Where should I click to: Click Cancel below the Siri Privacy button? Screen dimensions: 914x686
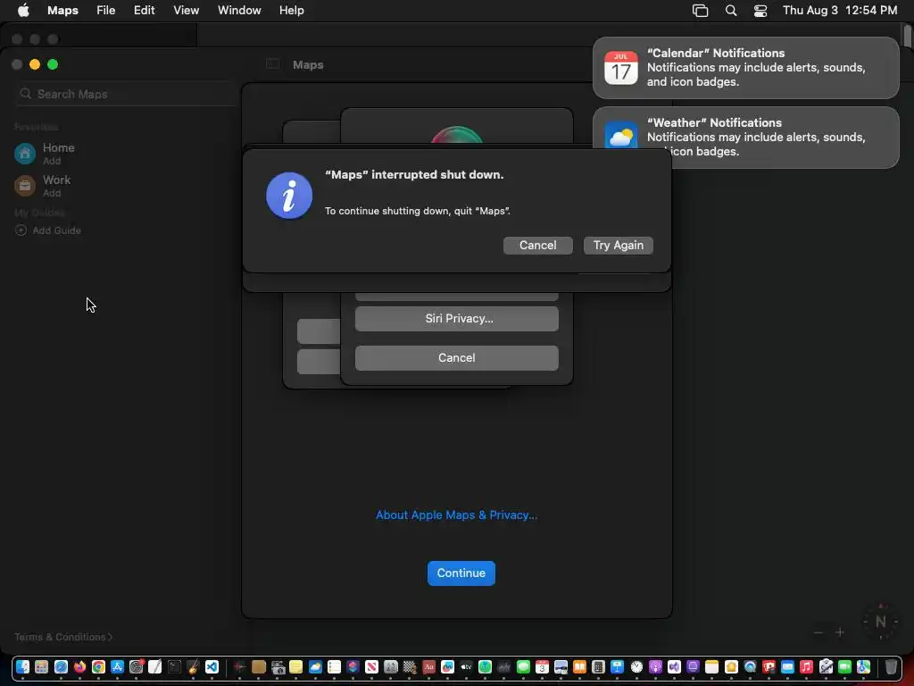pos(456,357)
